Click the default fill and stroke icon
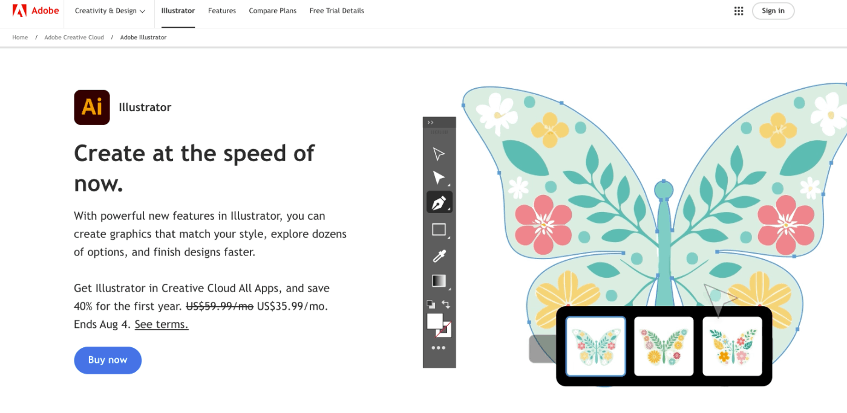This screenshot has width=847, height=413. 431,304
